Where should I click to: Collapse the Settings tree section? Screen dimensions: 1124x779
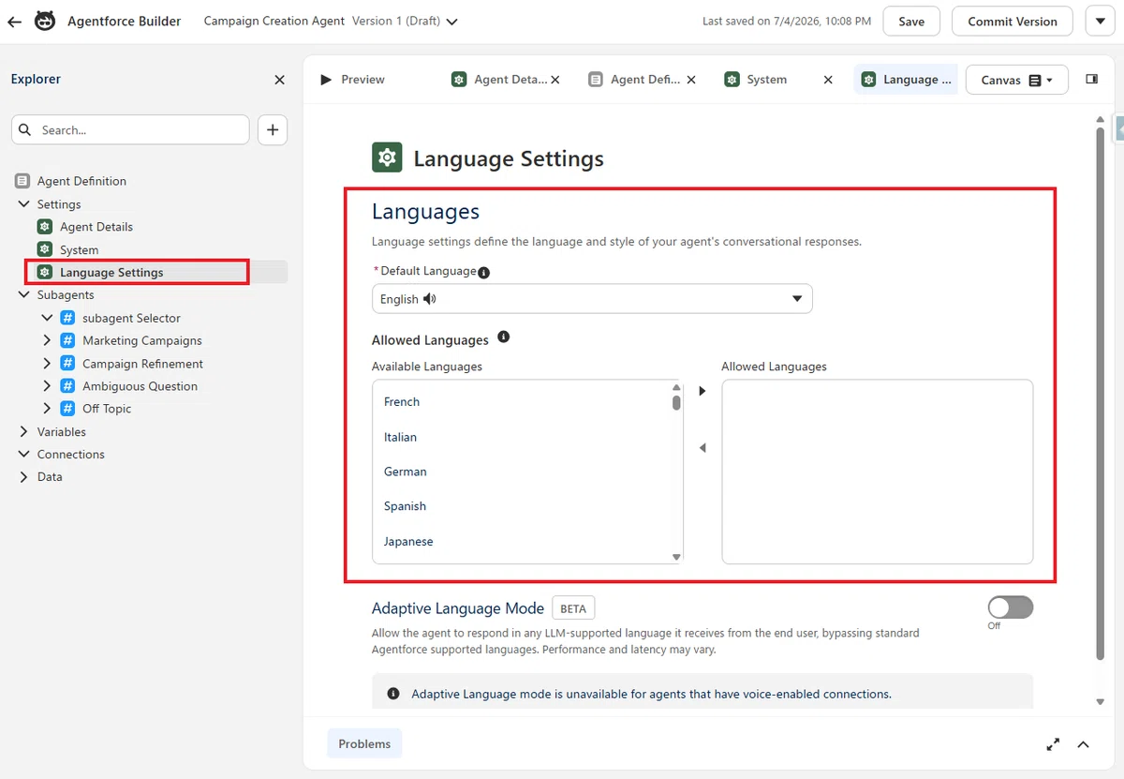click(x=24, y=204)
